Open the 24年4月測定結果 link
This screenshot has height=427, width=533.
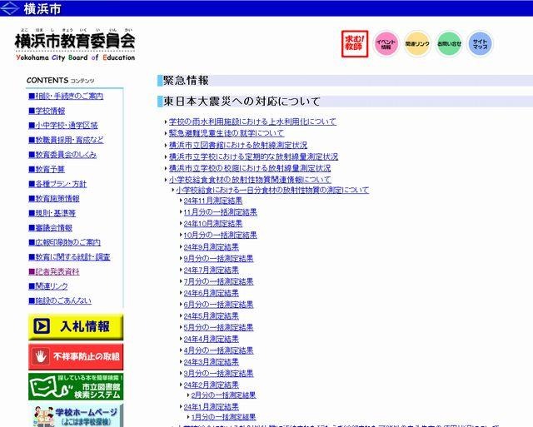(x=211, y=339)
